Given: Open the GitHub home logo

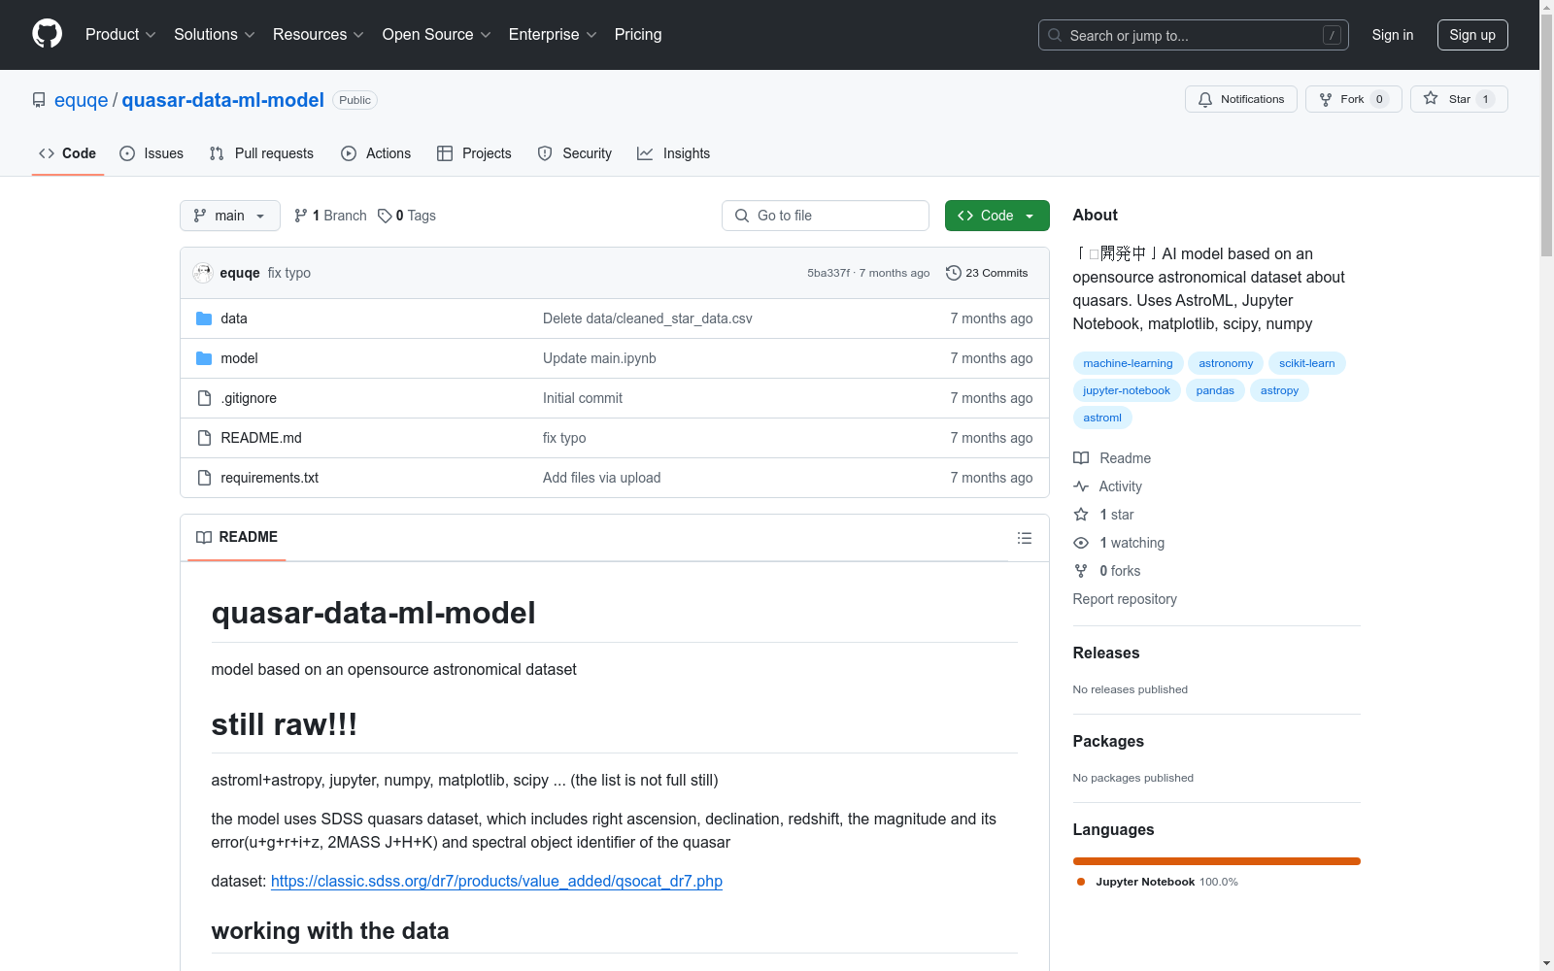Looking at the screenshot, I should pyautogui.click(x=47, y=34).
